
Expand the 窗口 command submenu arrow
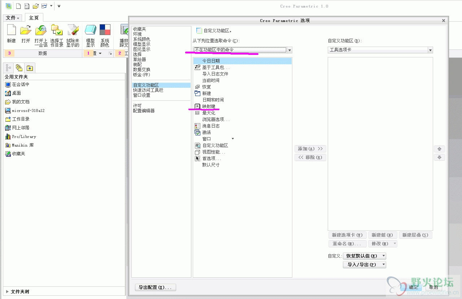[x=233, y=139]
